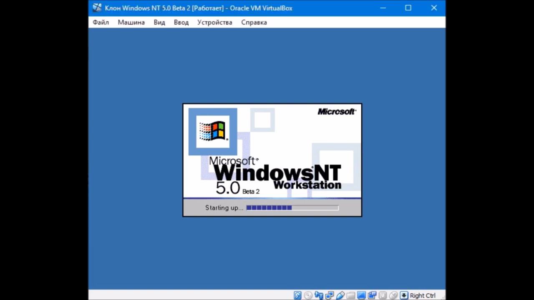
Task: Click the network adapters indicator icon
Action: [330, 295]
